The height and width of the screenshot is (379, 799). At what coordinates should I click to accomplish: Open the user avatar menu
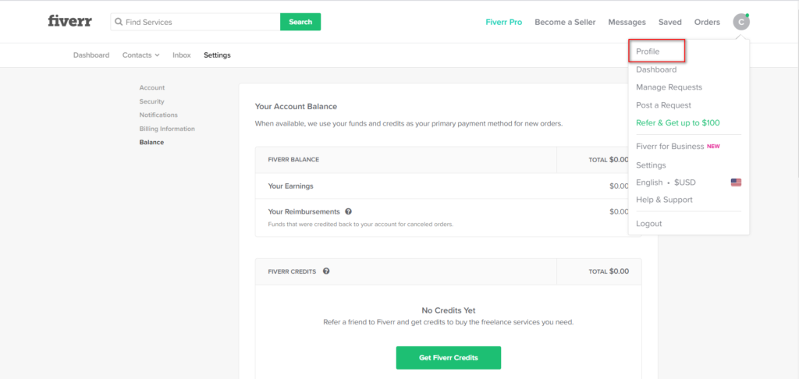741,22
